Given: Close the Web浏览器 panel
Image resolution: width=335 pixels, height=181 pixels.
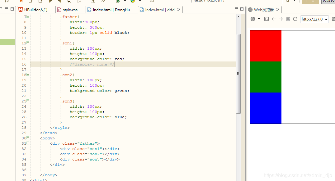Looking at the screenshot, I should pos(278,10).
